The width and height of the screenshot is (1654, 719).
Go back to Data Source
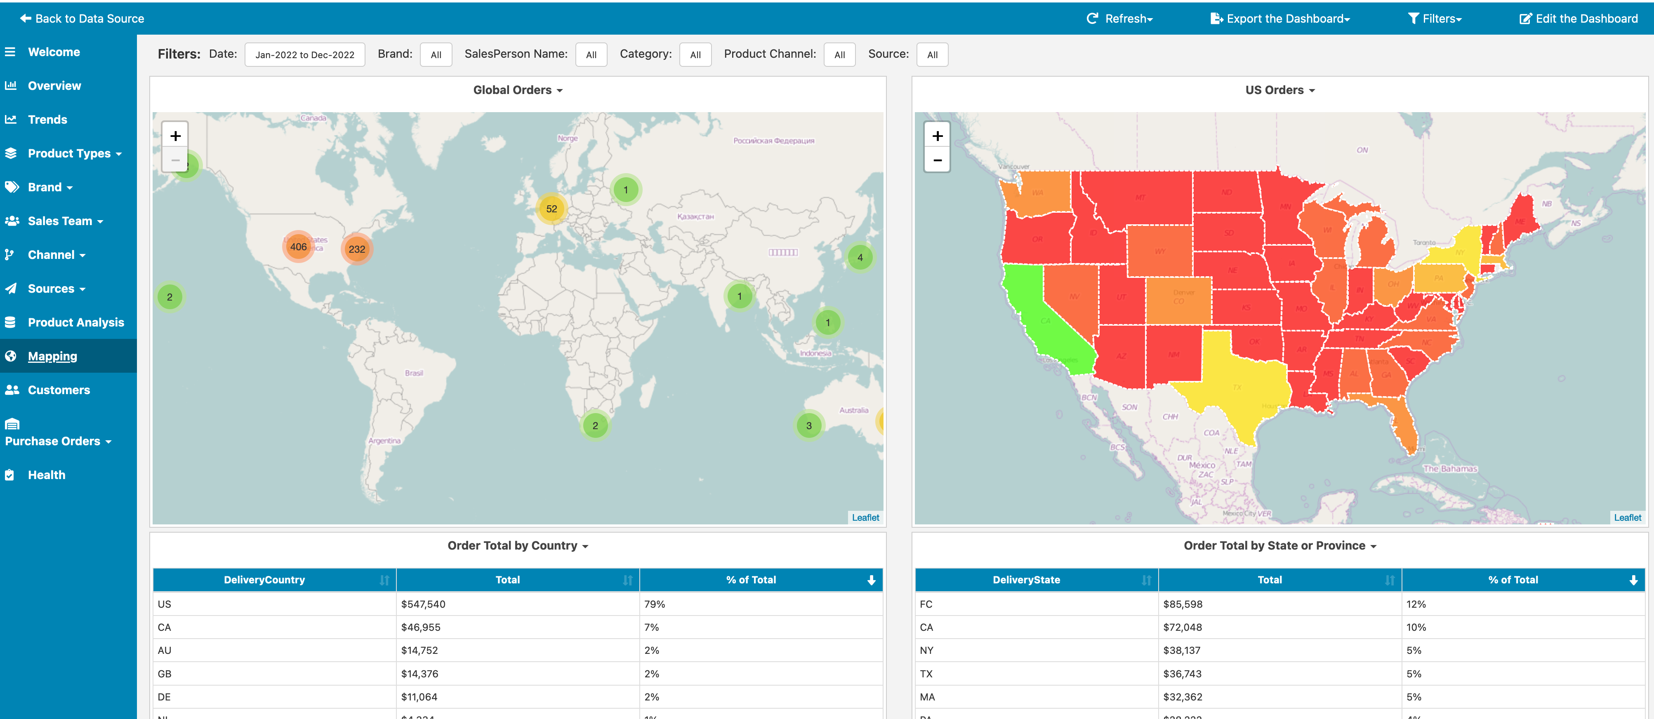[82, 19]
